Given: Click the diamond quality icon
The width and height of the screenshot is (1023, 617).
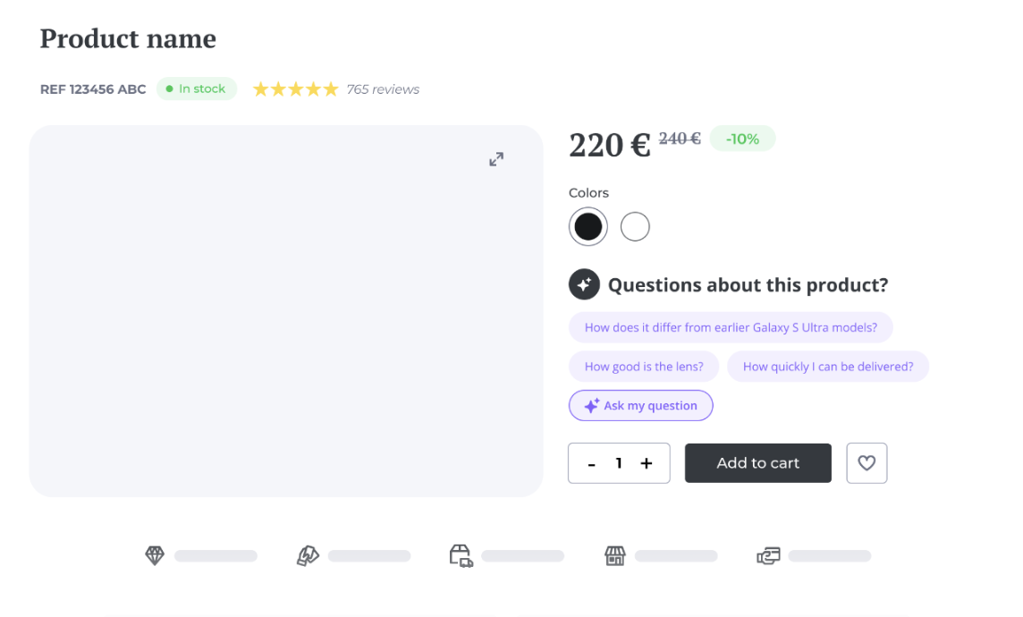Looking at the screenshot, I should tap(155, 556).
